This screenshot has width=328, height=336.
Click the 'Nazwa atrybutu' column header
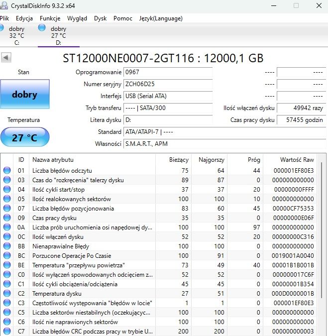[x=92, y=160]
